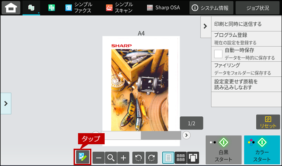Open the Copy mode tab

31,8
